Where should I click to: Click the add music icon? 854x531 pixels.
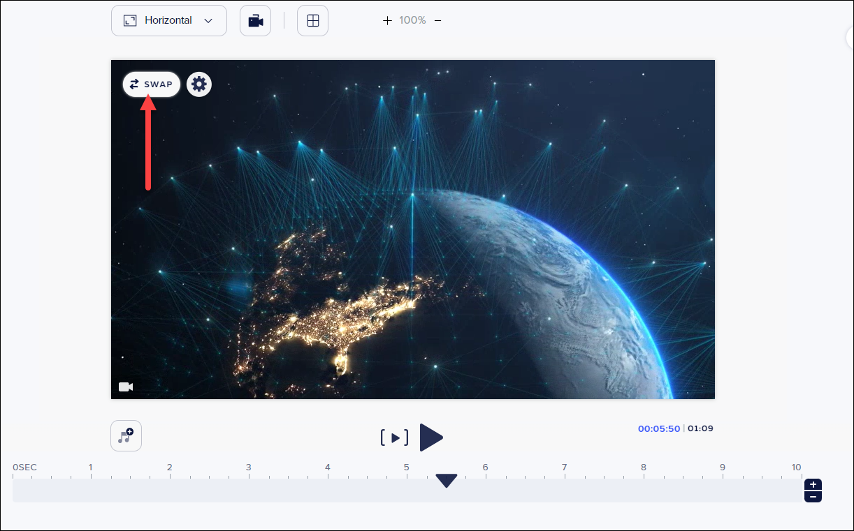click(x=126, y=436)
